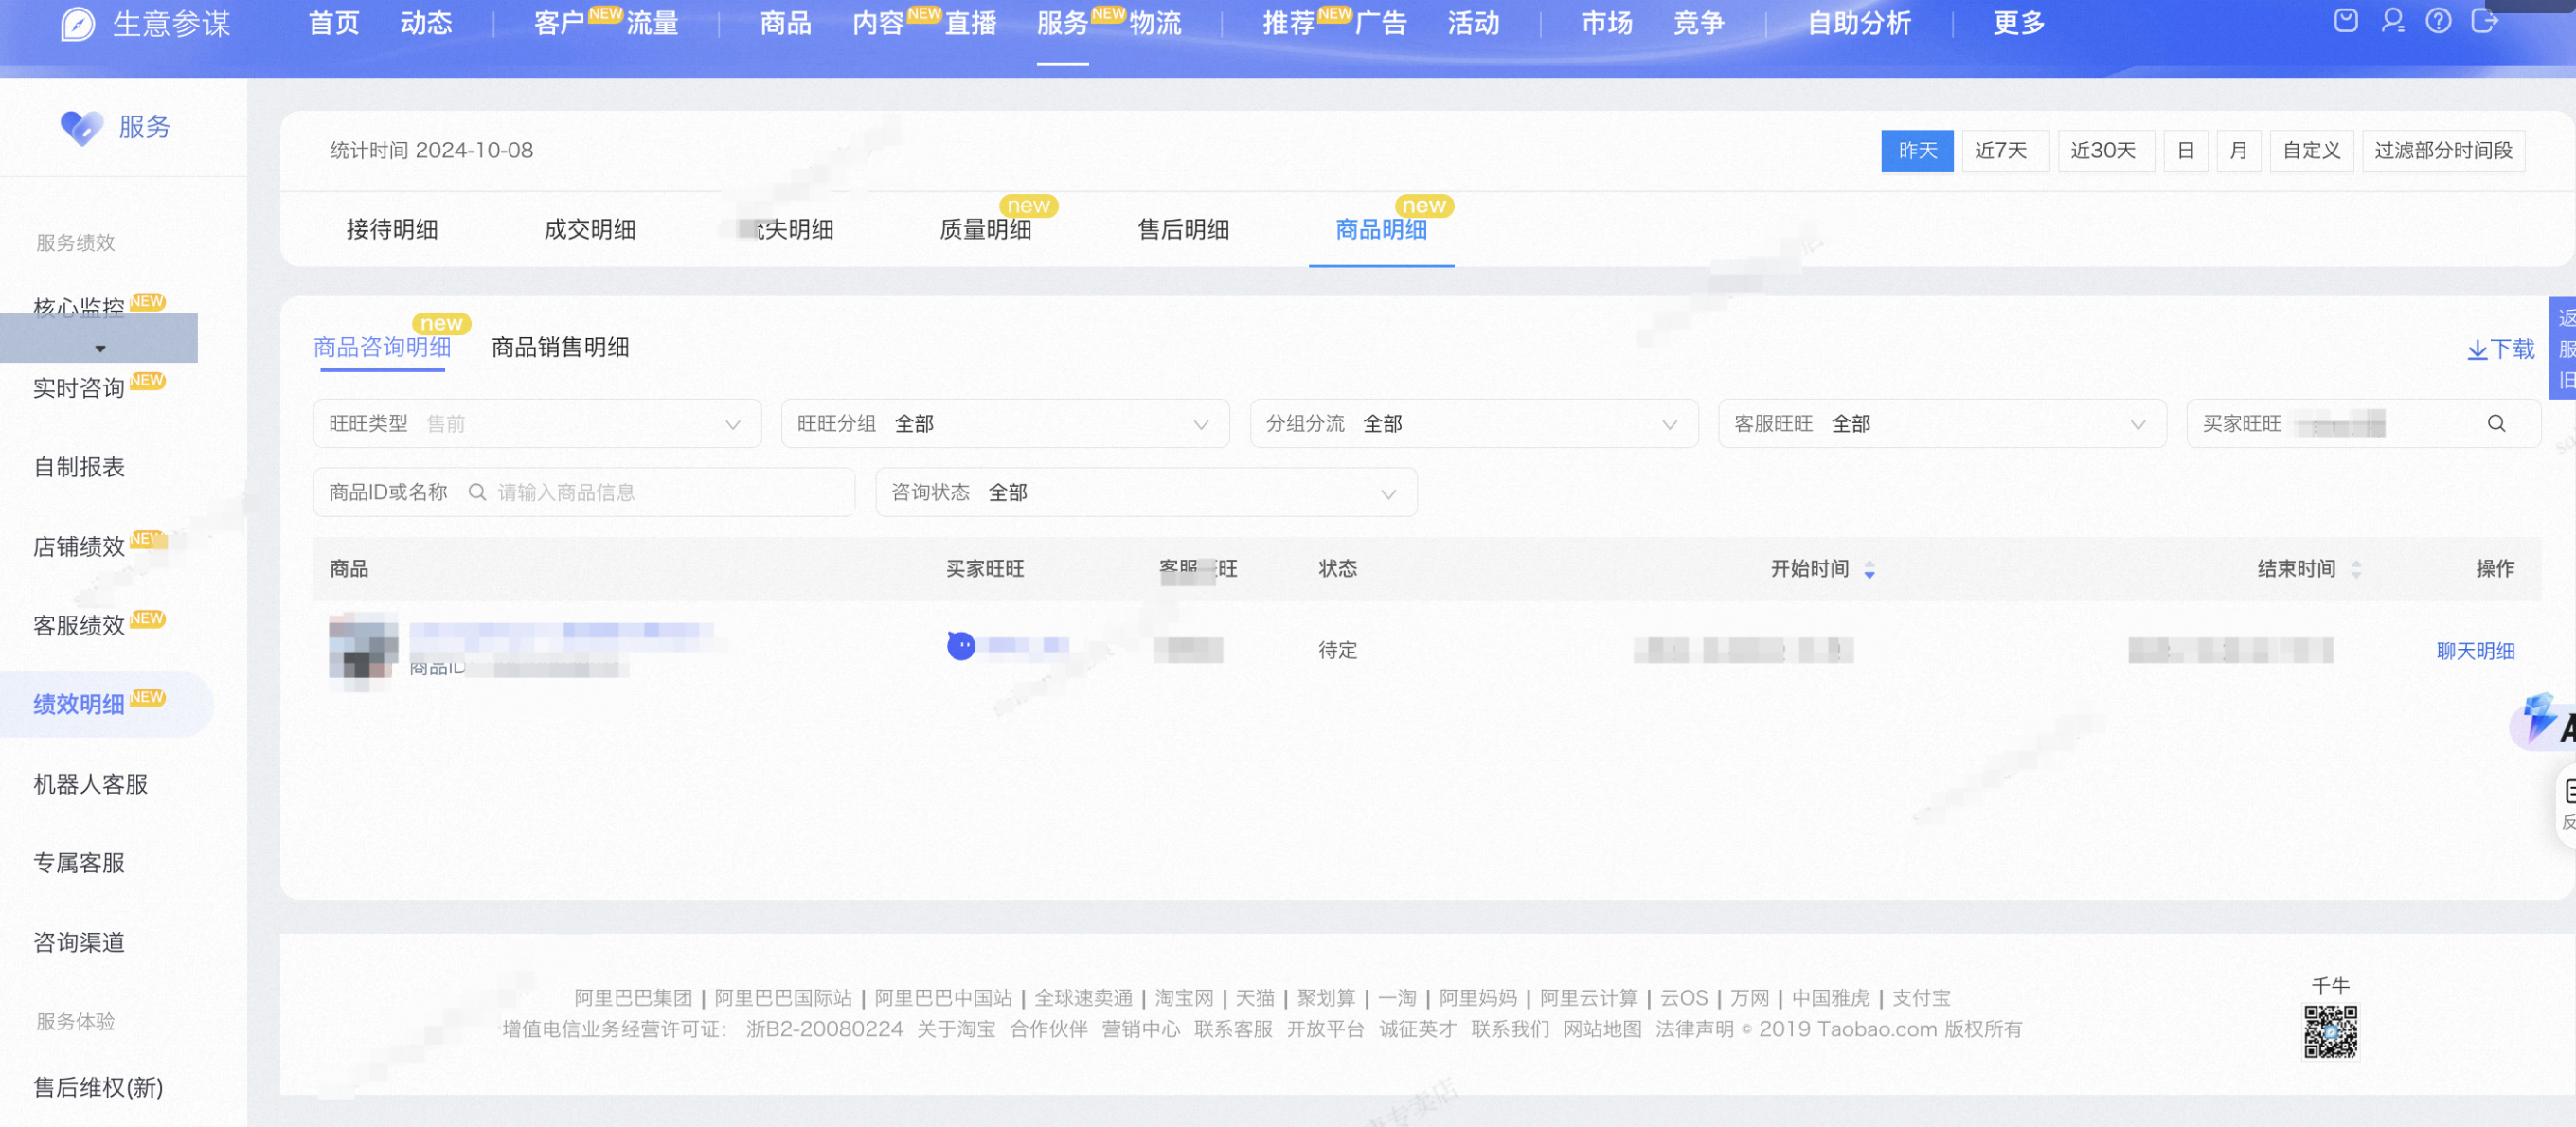Screen dimensions: 2576x1127
Task: Sort by 结束时间 column arrows
Action: 2356,569
